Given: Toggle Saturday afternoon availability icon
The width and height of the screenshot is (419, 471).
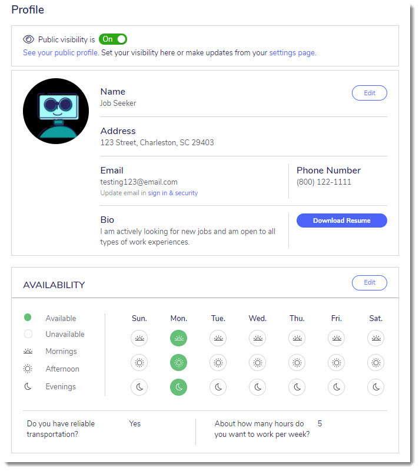Looking at the screenshot, I should coord(376,363).
